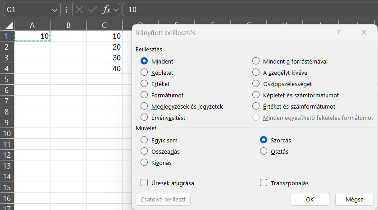Open the insert function fx icon
The width and height of the screenshot is (378, 210).
click(106, 9)
